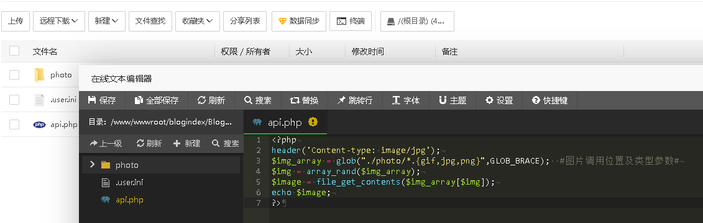
Task: Open the theme (主题) icon
Action: (x=443, y=100)
